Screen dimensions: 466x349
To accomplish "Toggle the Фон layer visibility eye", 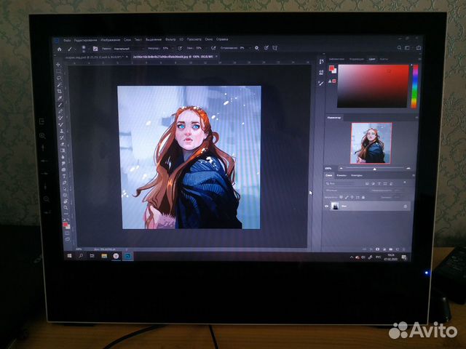I will coord(327,206).
